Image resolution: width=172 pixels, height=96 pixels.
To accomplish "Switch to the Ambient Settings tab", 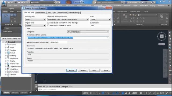I will point(74,13).
